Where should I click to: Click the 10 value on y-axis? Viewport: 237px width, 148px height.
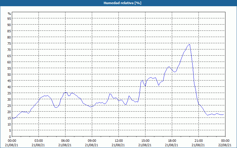(x=9, y=124)
